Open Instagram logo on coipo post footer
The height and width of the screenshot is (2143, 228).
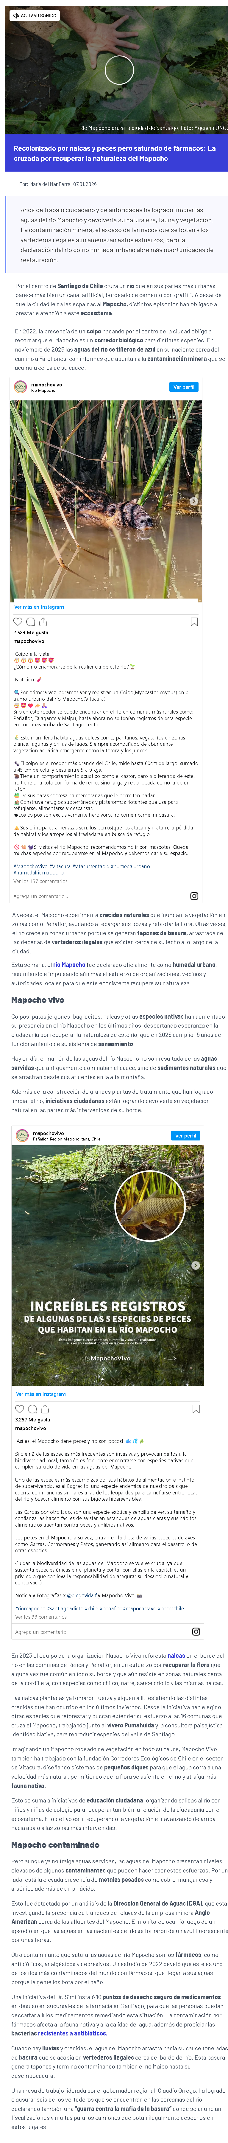click(x=195, y=896)
